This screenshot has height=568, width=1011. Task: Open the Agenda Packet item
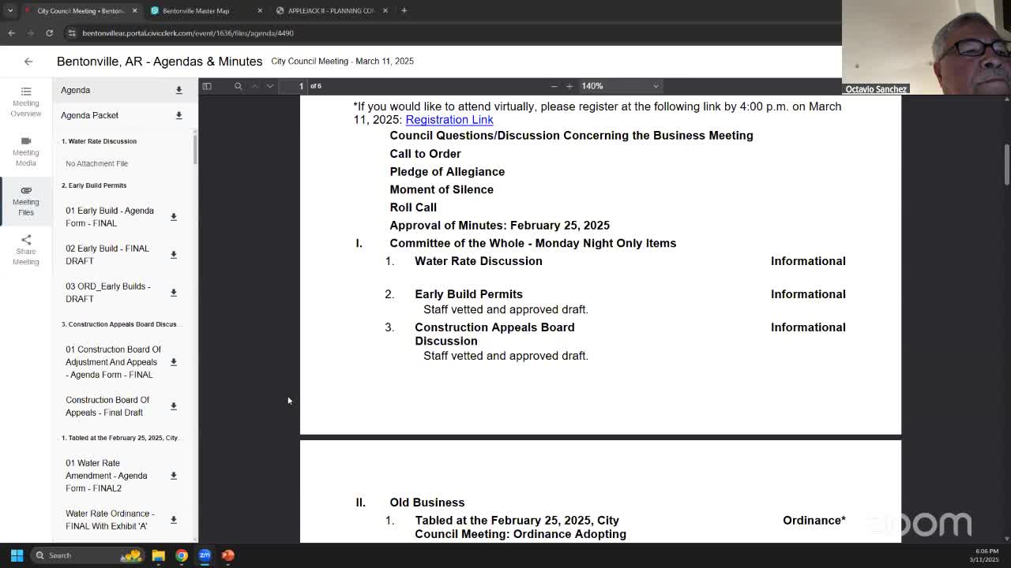89,115
